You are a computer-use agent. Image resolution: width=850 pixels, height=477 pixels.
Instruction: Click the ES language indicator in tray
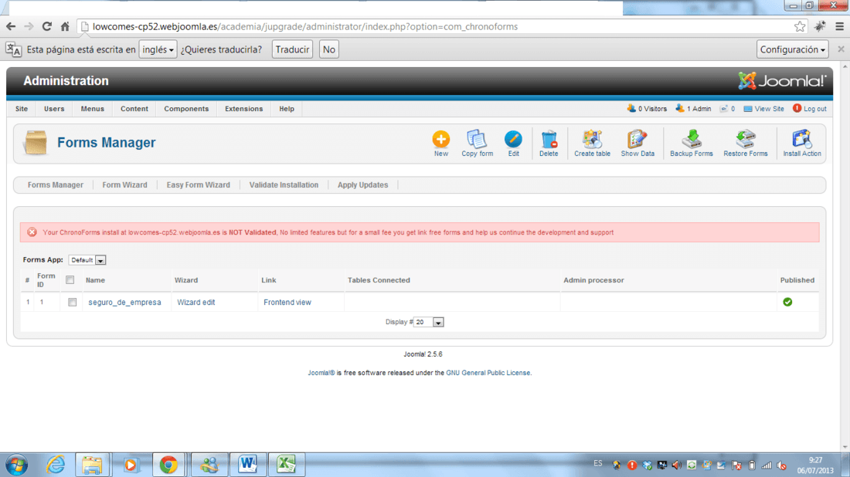pos(597,463)
